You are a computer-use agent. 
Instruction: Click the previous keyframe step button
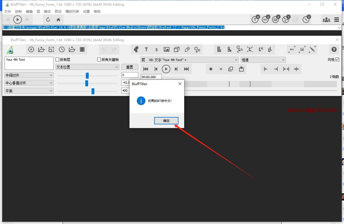(156, 69)
